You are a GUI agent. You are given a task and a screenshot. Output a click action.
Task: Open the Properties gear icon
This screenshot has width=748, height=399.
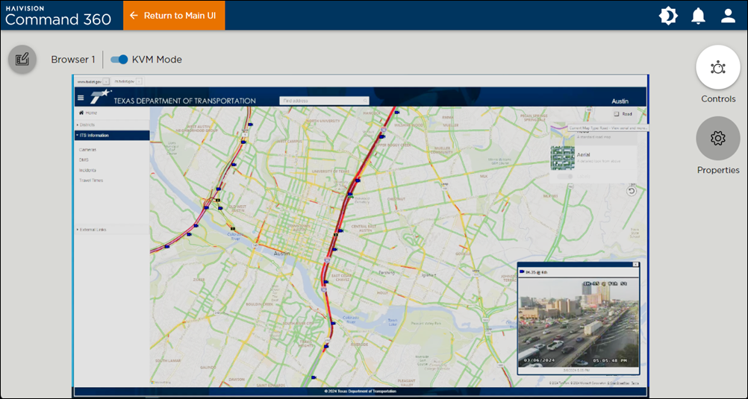click(x=717, y=139)
